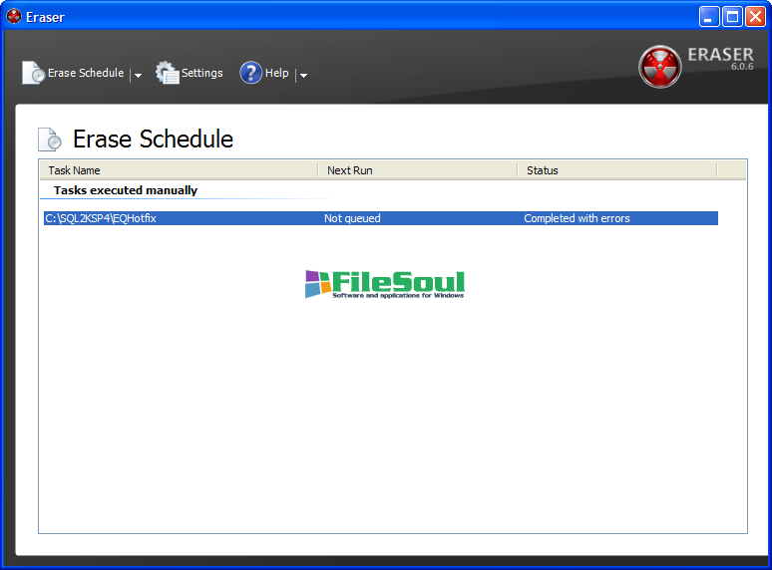
Task: Click the red Eraser logo emblem
Action: (659, 67)
